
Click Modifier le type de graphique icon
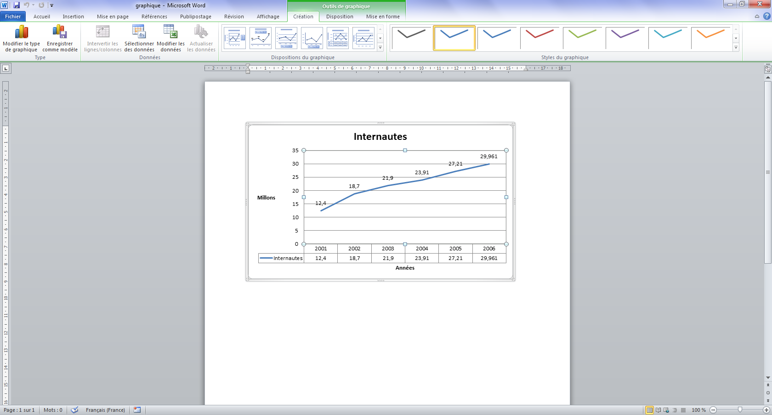tap(21, 32)
